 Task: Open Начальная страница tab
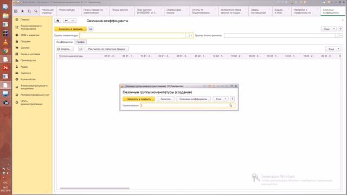click(x=48, y=11)
